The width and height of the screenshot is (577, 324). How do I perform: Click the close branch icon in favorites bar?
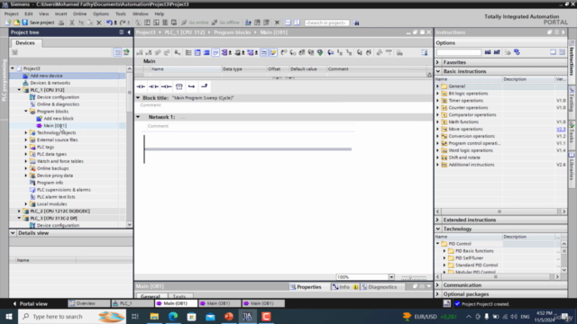coord(205,86)
